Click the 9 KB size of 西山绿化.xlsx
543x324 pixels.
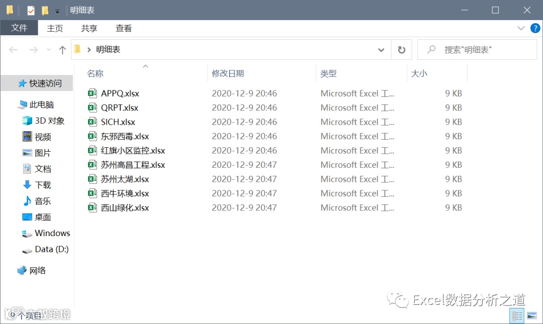pyautogui.click(x=454, y=207)
